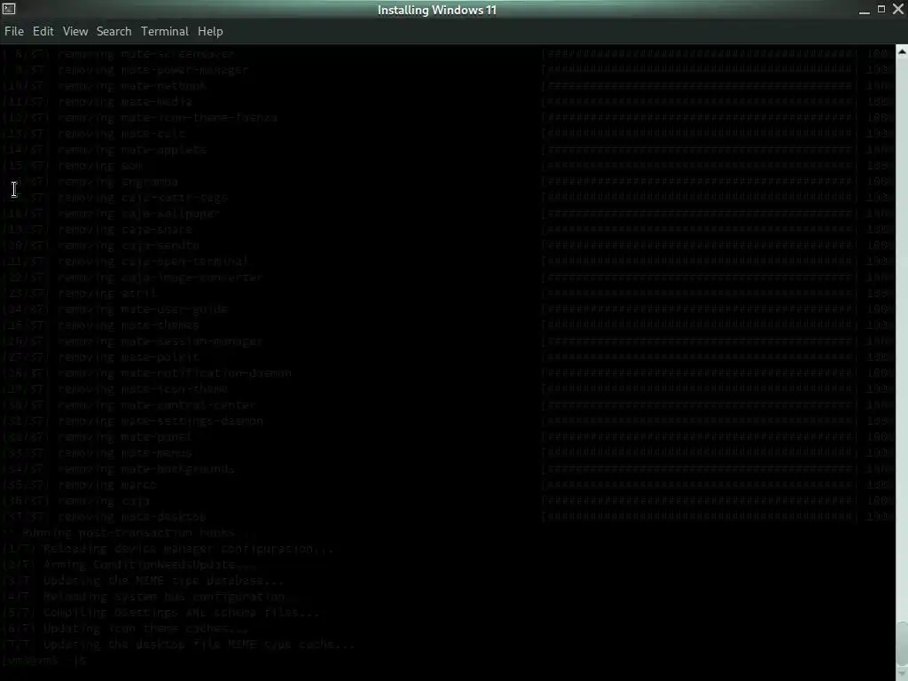
Task: Open the File menu
Action: coord(14,31)
